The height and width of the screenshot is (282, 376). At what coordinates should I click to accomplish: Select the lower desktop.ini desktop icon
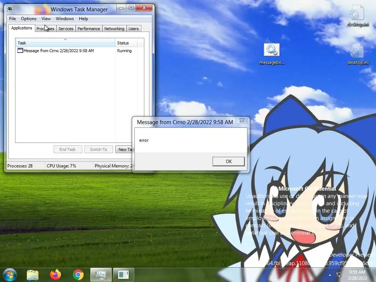[x=358, y=54]
